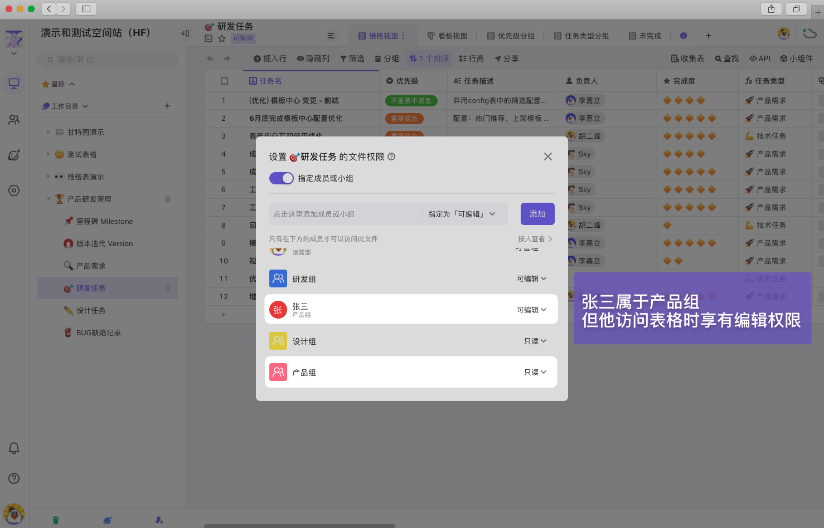Click 插入行 toolbar button
The width and height of the screenshot is (824, 528).
pos(270,58)
